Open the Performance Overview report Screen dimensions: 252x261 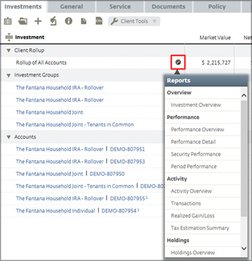tap(198, 130)
